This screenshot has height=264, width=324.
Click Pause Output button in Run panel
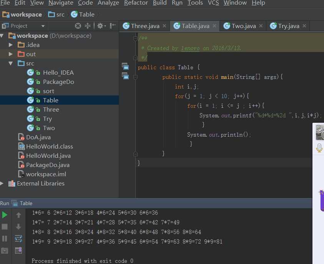pyautogui.click(x=5, y=239)
